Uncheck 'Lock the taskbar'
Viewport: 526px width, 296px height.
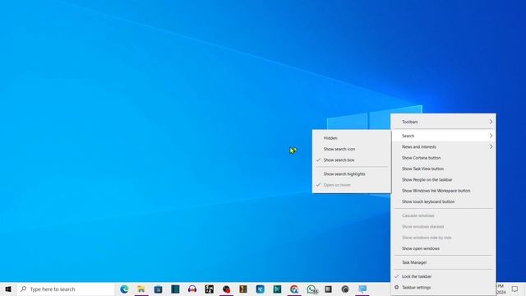[x=443, y=276]
